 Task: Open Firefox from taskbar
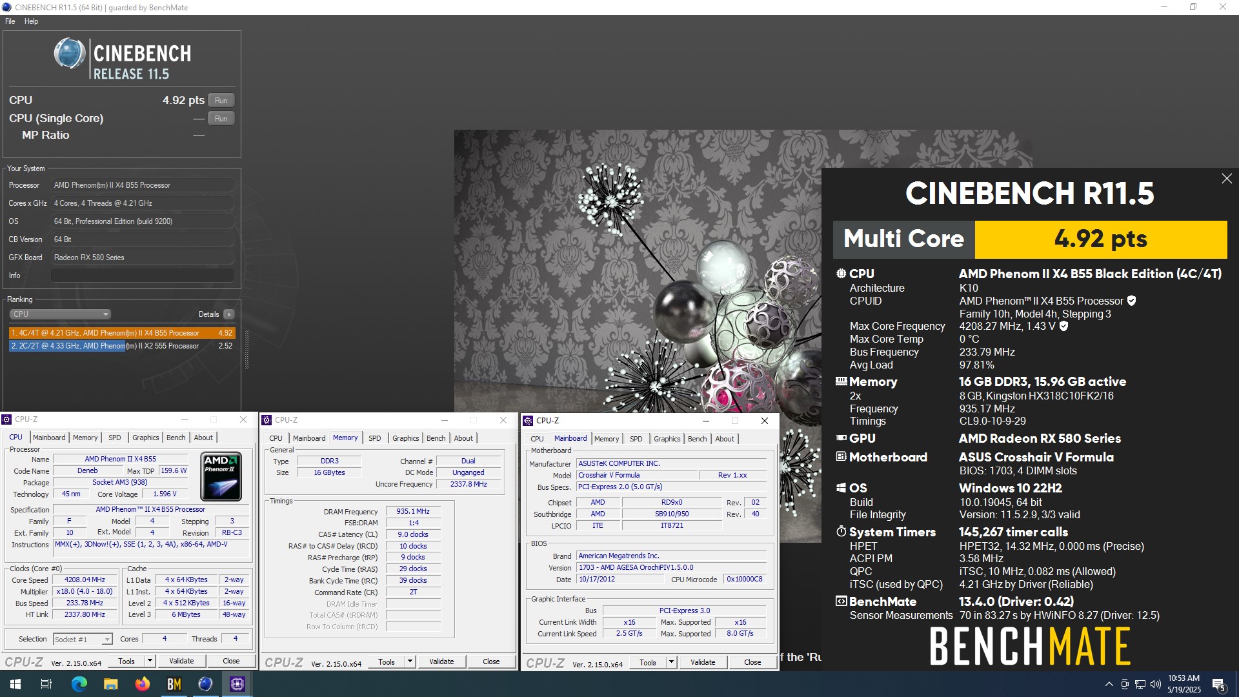[x=142, y=684]
